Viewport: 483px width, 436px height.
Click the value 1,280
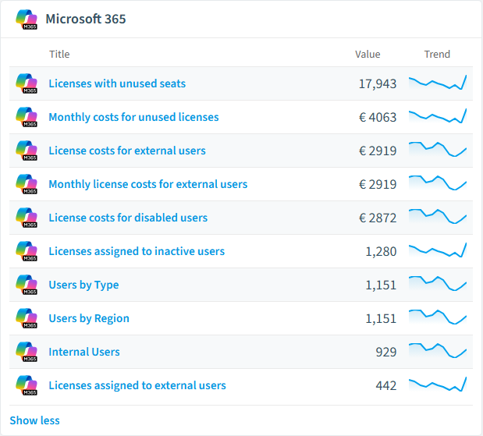click(x=381, y=252)
